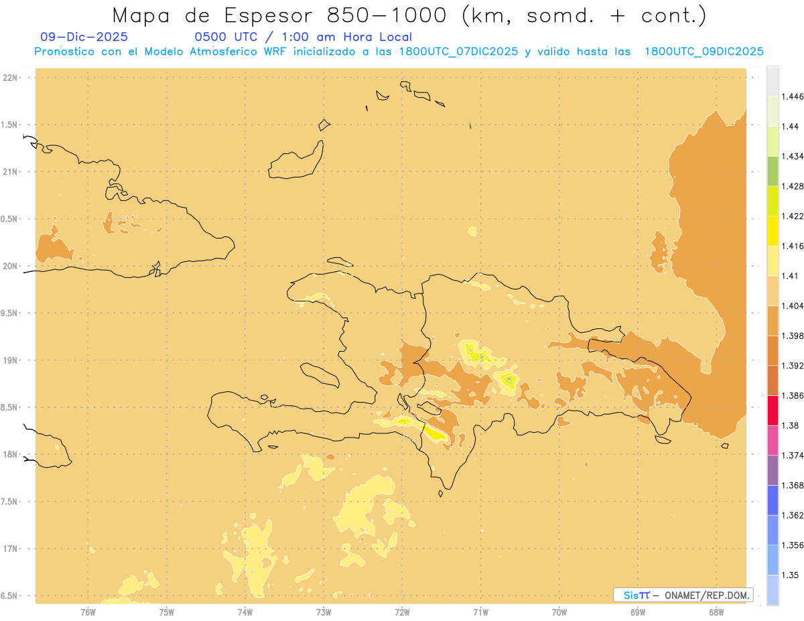Click the time text '0500 UTC / 1:00 am Hora Local'

pos(303,37)
